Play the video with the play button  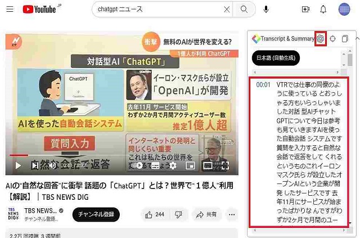18,165
